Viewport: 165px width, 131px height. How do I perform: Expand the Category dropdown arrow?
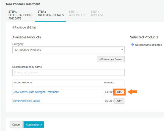click(122, 50)
